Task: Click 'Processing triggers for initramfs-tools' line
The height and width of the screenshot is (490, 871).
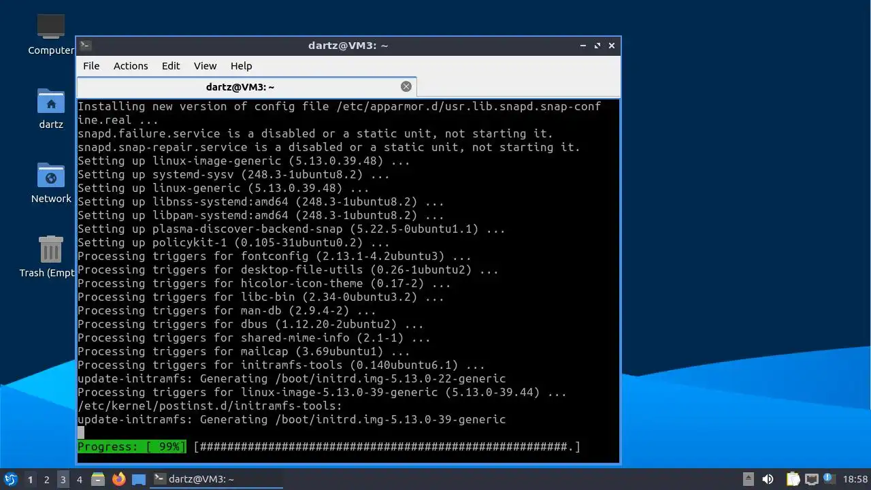Action: click(281, 365)
